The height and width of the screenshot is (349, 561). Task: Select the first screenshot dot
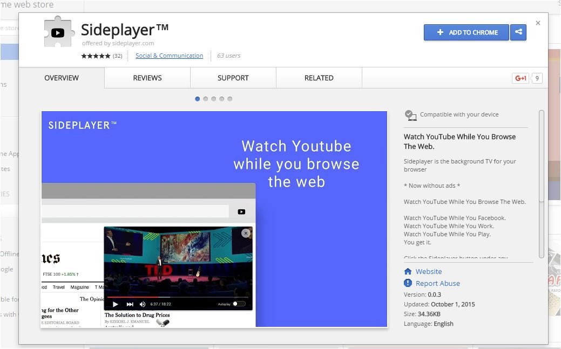pyautogui.click(x=197, y=99)
